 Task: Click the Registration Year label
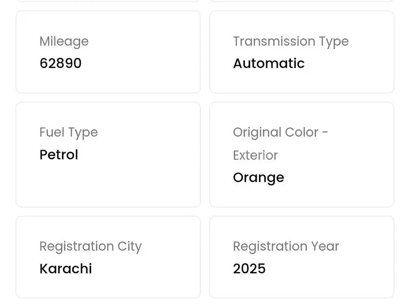[x=286, y=247]
